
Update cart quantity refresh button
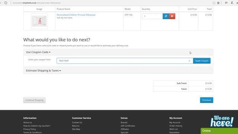click(x=166, y=16)
